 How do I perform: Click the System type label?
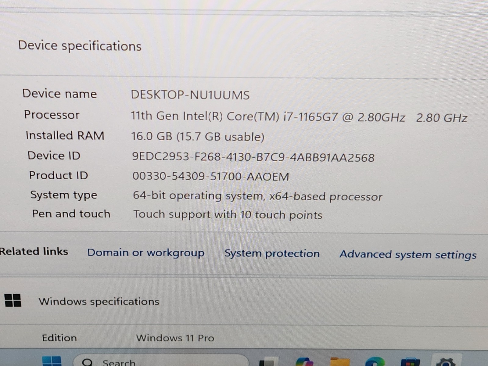pyautogui.click(x=64, y=195)
